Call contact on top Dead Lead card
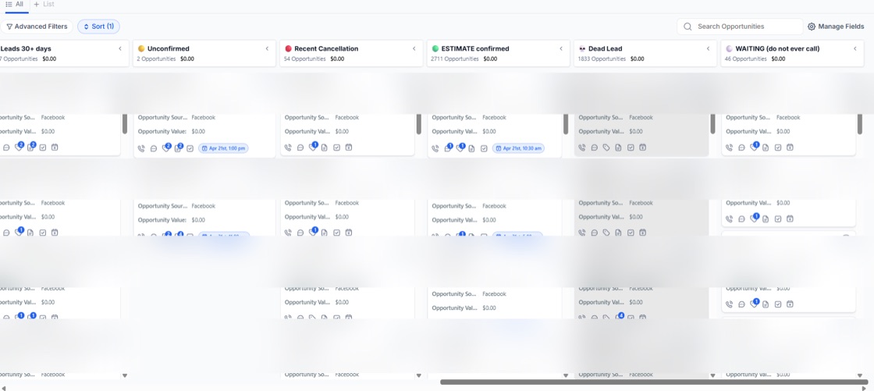 (x=582, y=148)
